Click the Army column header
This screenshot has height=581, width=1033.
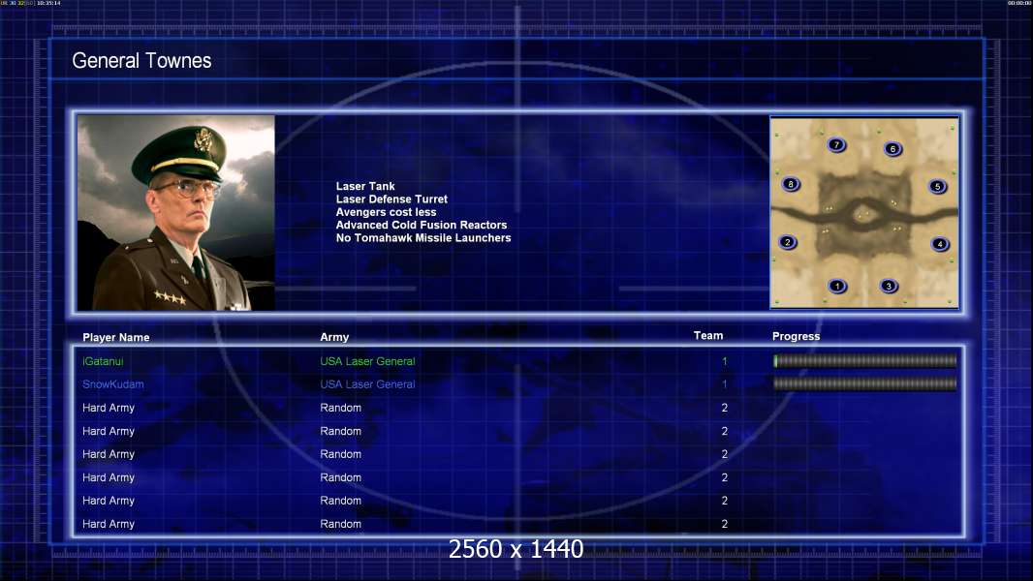coord(334,338)
